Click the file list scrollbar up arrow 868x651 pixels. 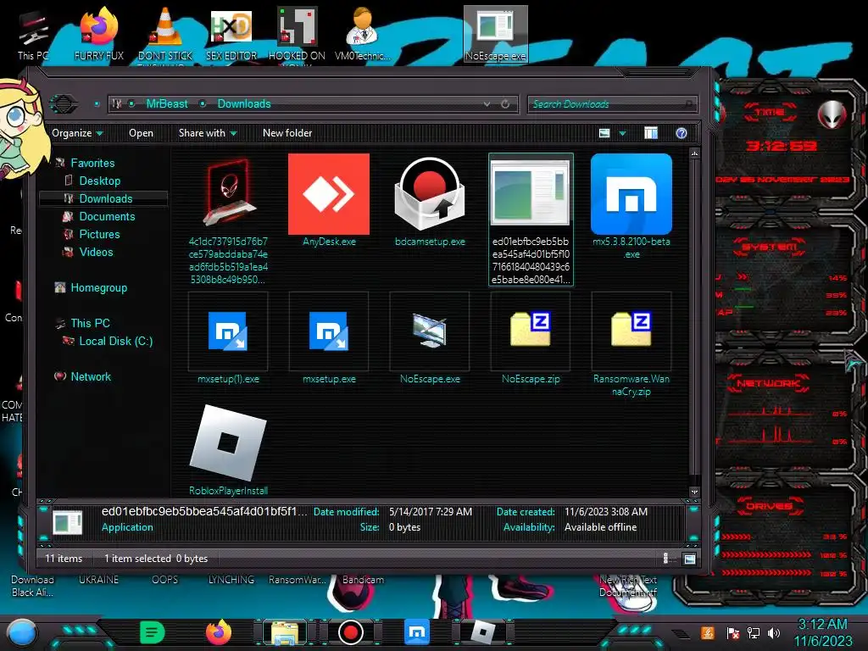click(694, 153)
